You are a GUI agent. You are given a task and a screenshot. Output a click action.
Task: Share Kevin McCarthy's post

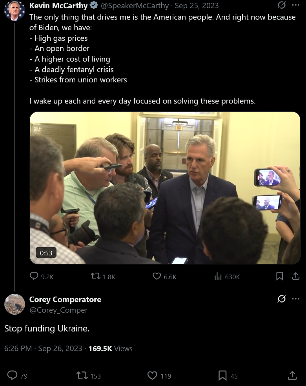coord(296,276)
